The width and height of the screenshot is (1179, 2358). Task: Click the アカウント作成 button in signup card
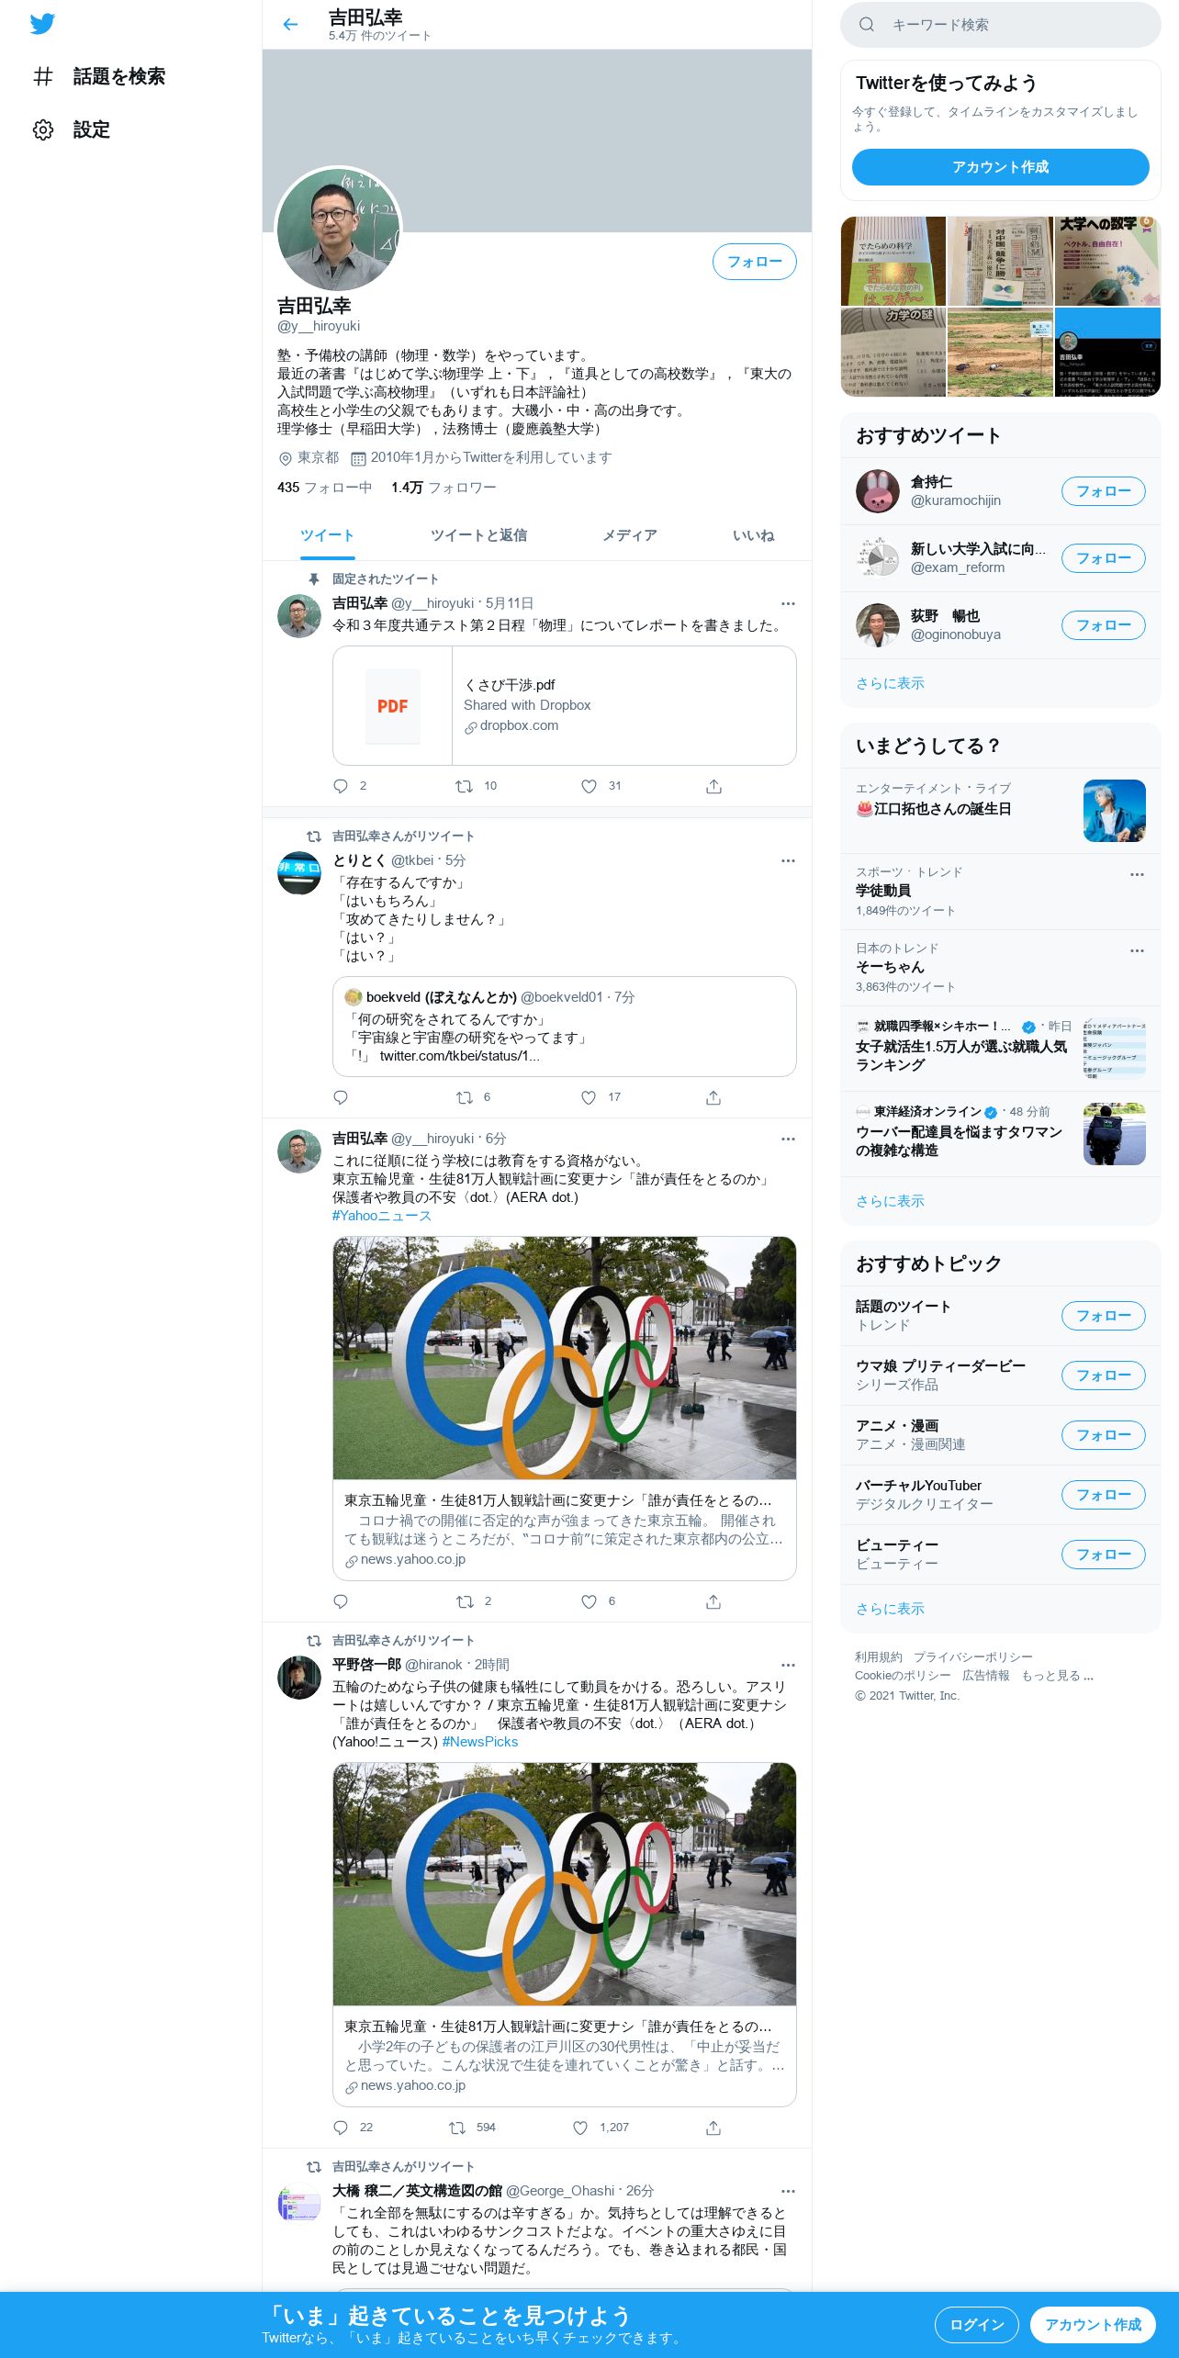tap(1000, 167)
